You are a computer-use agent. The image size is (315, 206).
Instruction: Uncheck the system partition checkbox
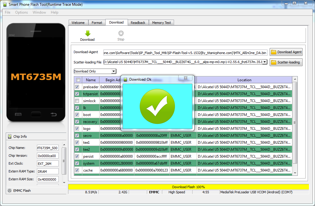tap(77, 163)
